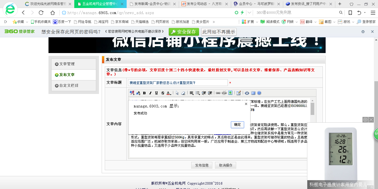Switch to the 发布新闻-会员中心 tab
The width and height of the screenshot is (378, 189).
point(152,4)
